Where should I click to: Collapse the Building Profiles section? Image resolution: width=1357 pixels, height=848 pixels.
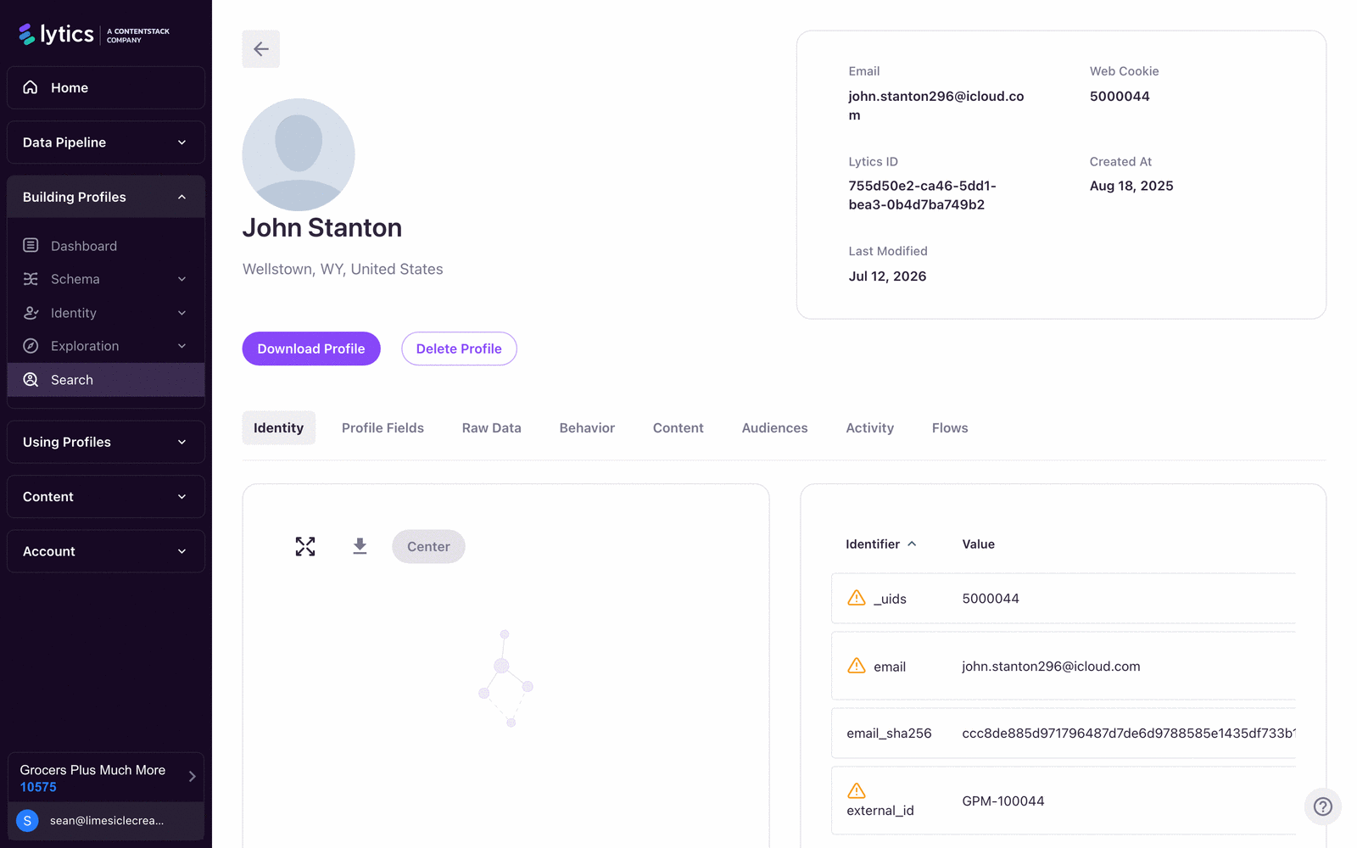[x=106, y=197]
